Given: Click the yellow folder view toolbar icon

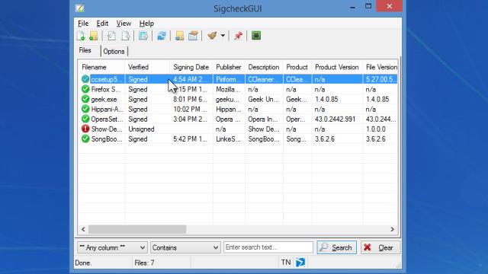Looking at the screenshot, I should 179,36.
